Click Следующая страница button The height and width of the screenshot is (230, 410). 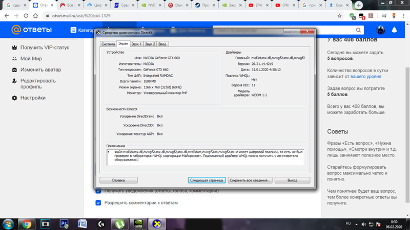tap(207, 180)
